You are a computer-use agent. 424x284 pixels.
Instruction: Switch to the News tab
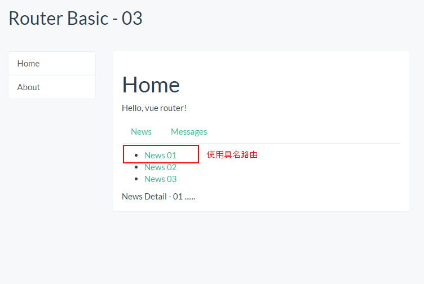[141, 132]
